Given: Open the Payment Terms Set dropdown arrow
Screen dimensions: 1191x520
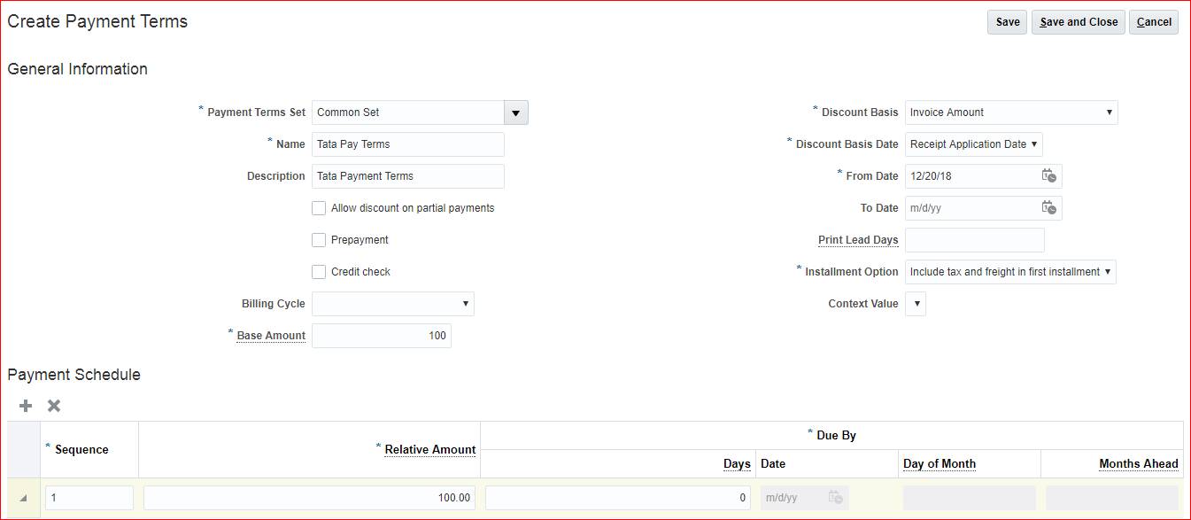Looking at the screenshot, I should pyautogui.click(x=516, y=113).
